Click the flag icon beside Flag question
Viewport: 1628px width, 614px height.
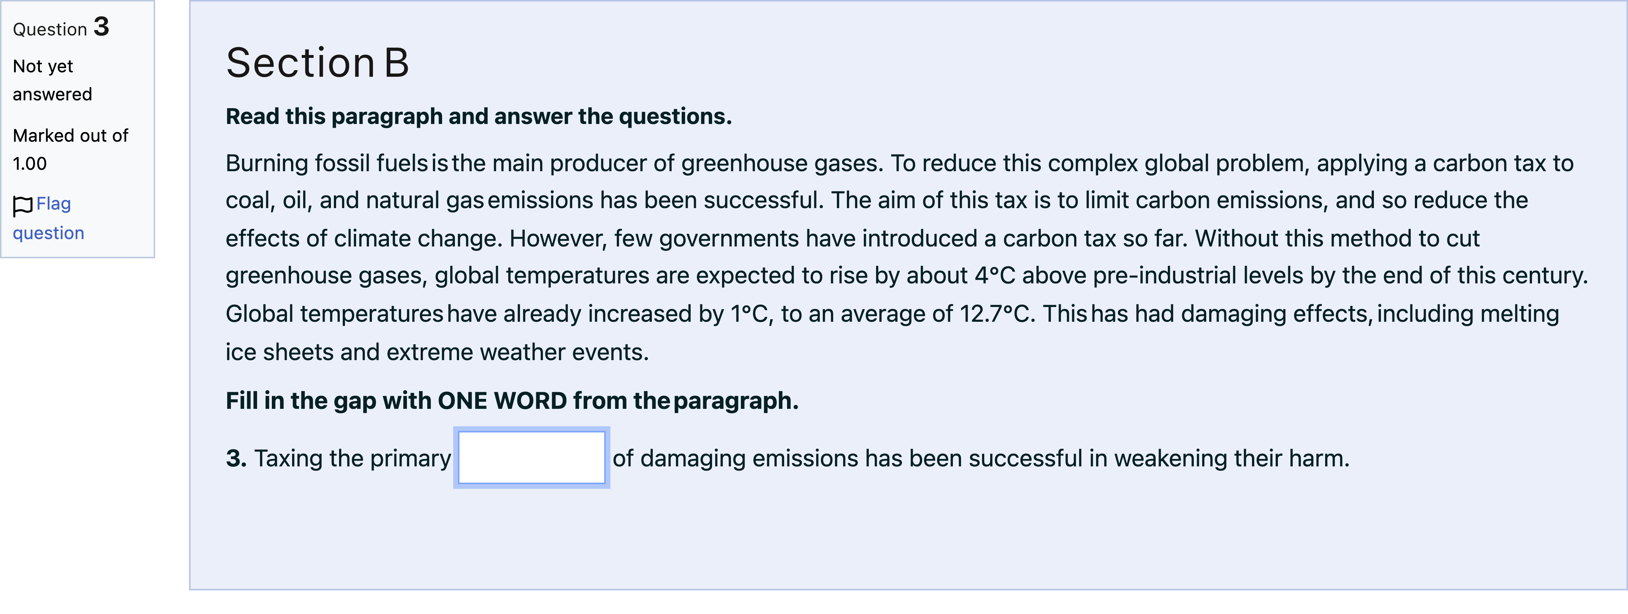(22, 205)
